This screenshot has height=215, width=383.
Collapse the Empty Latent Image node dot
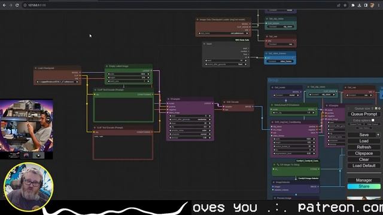pos(107,66)
